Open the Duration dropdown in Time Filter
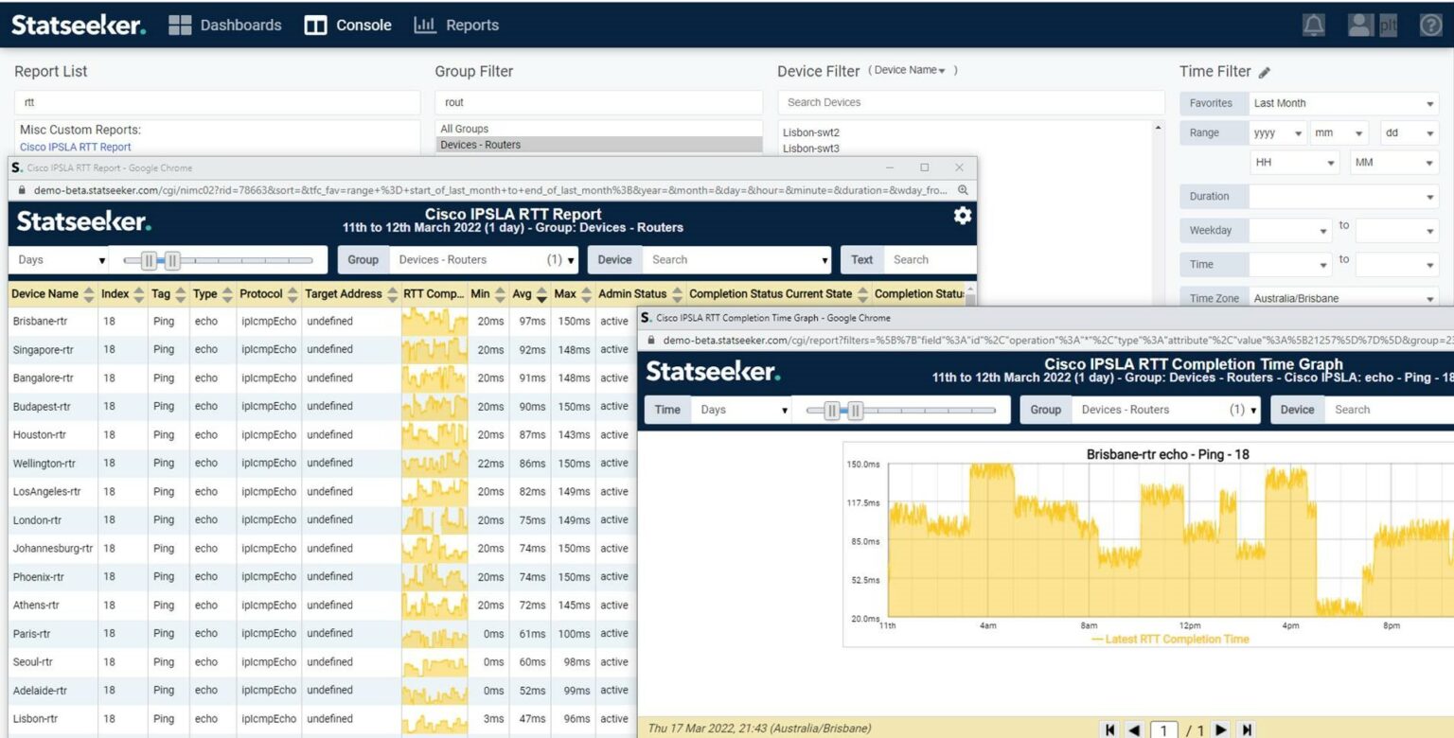 [1343, 197]
